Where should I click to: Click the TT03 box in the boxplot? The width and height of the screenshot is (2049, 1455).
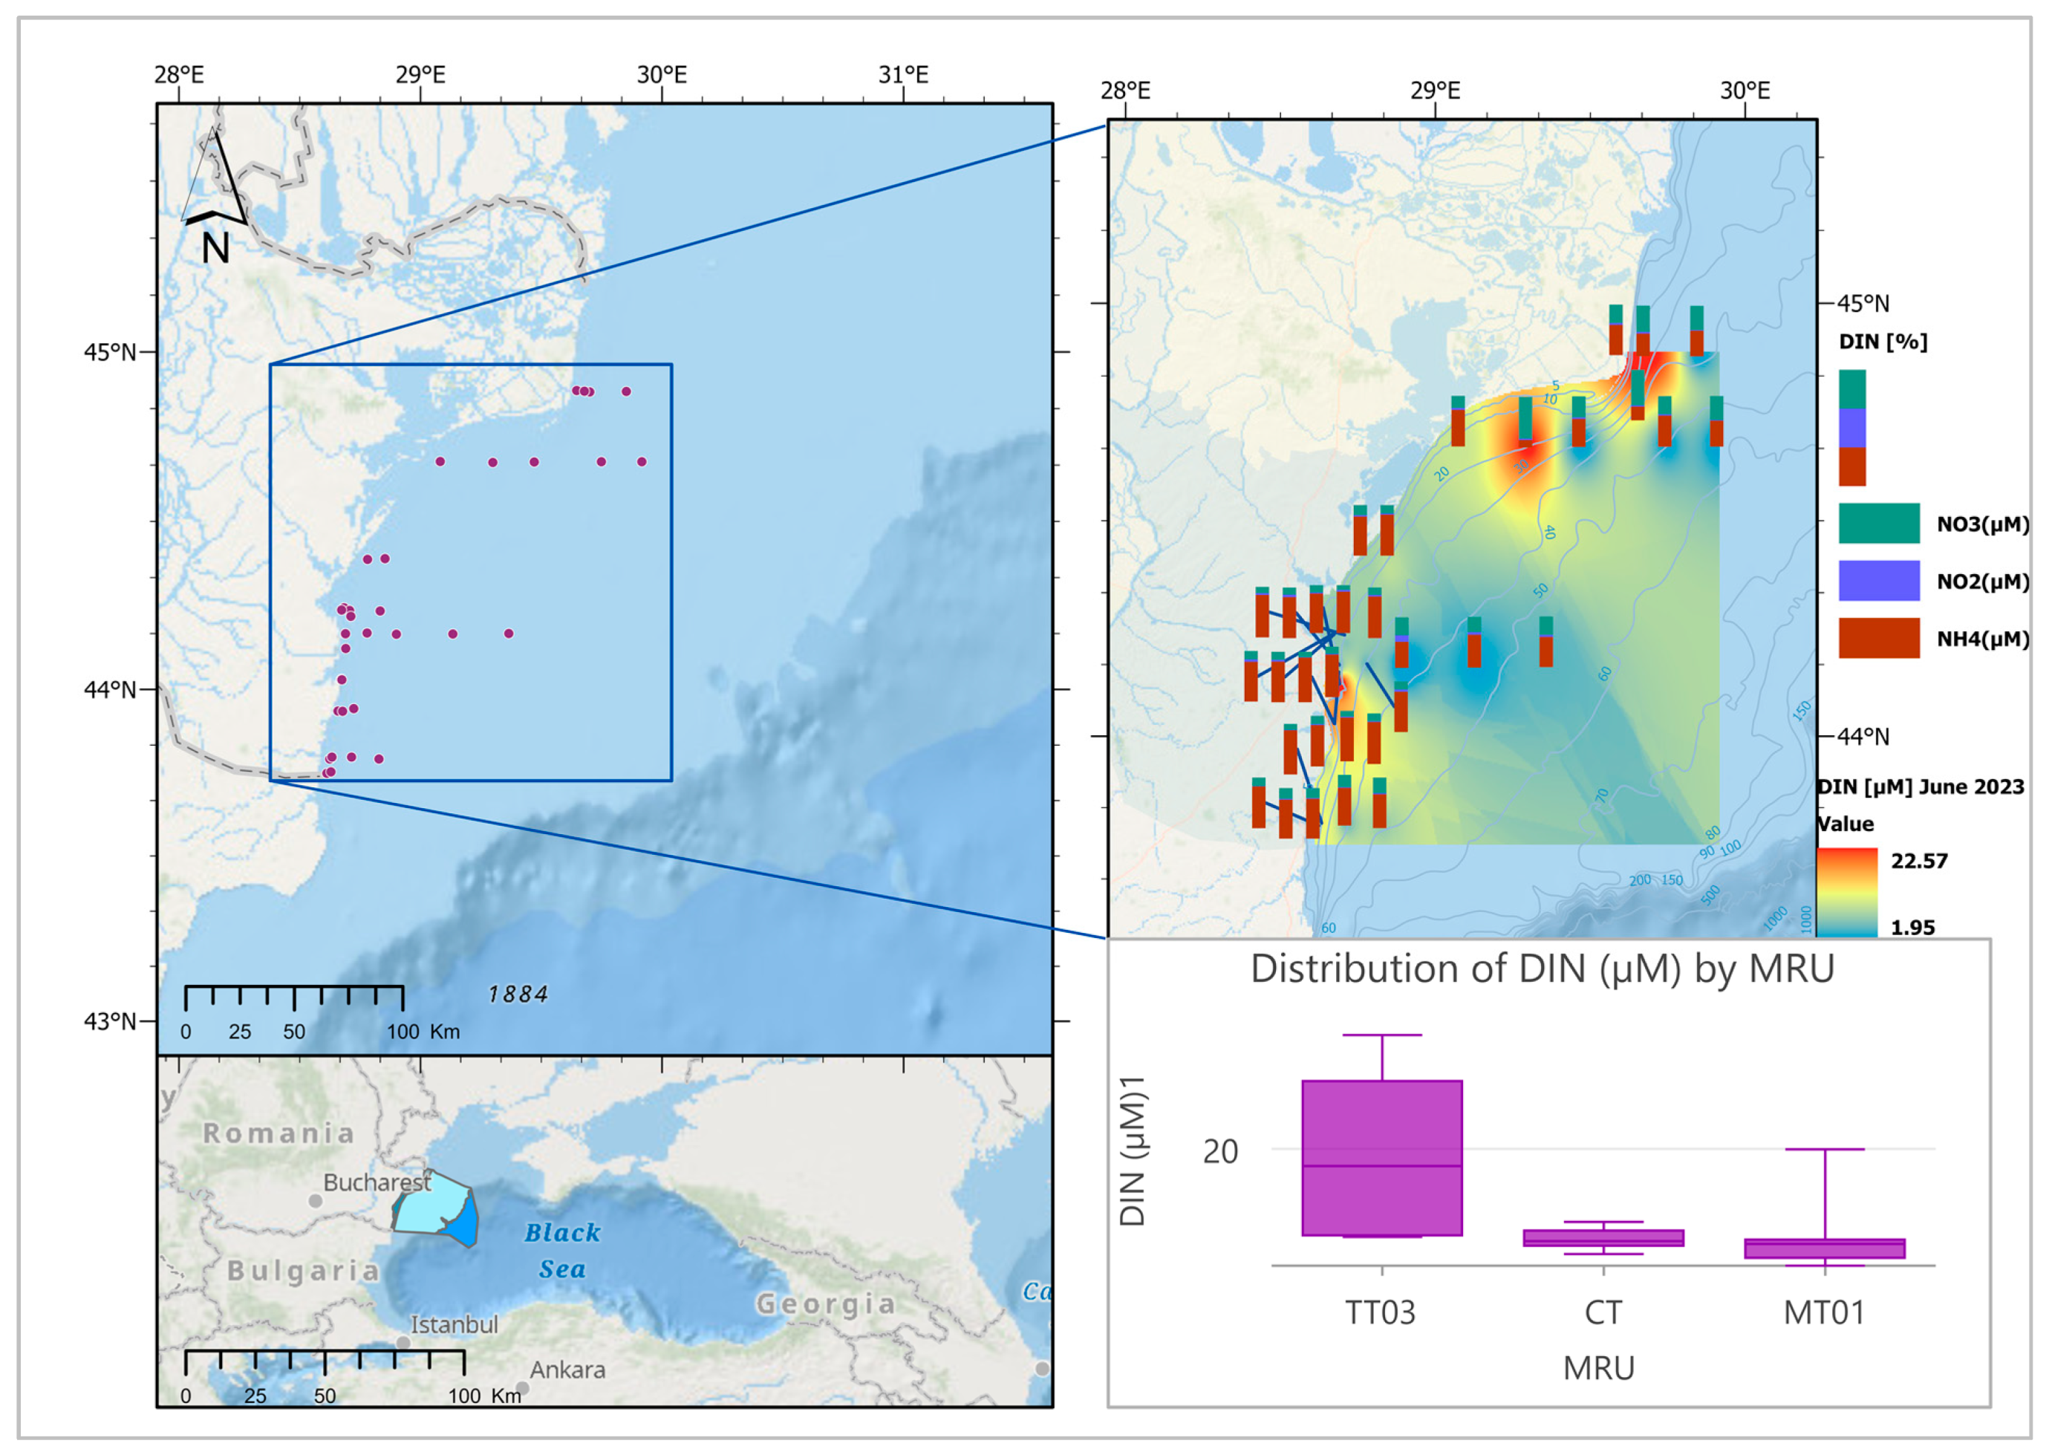click(x=1381, y=1158)
